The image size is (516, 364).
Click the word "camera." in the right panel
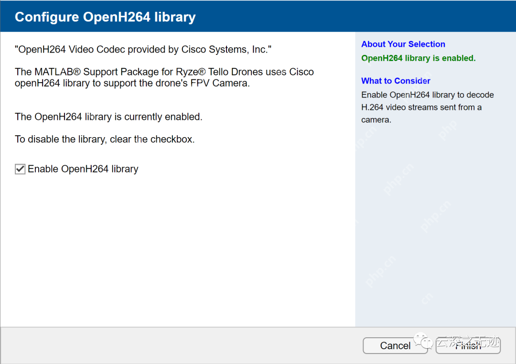[x=376, y=120]
